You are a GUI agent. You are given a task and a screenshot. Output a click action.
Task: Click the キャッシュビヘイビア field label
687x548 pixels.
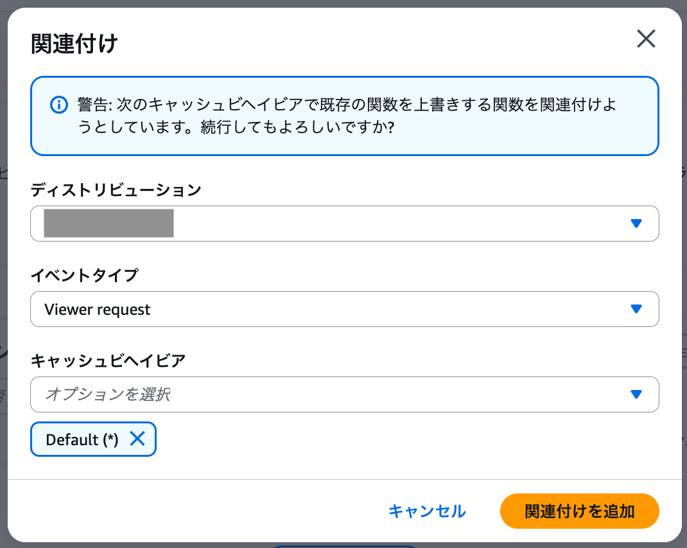click(108, 360)
